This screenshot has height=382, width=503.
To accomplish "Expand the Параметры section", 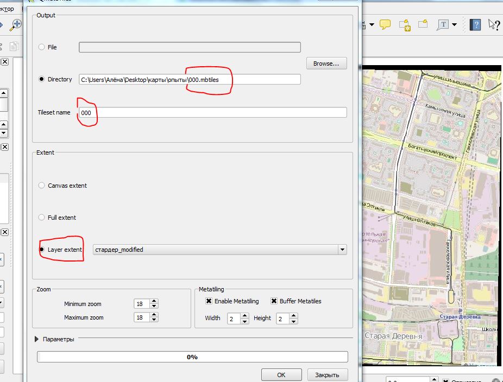I will [37, 339].
